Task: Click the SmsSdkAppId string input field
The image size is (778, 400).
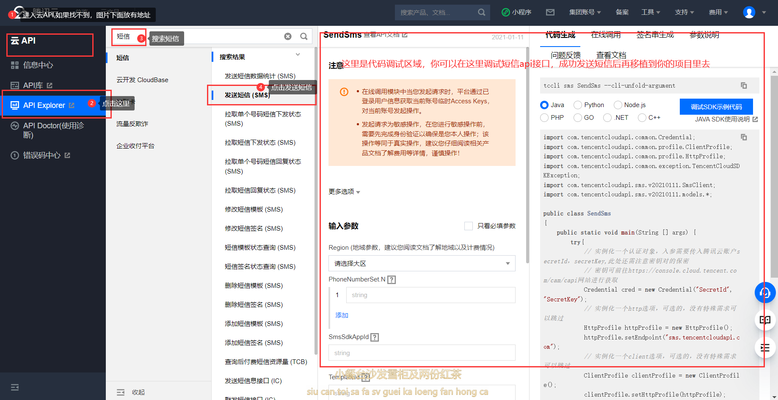Action: pos(422,353)
